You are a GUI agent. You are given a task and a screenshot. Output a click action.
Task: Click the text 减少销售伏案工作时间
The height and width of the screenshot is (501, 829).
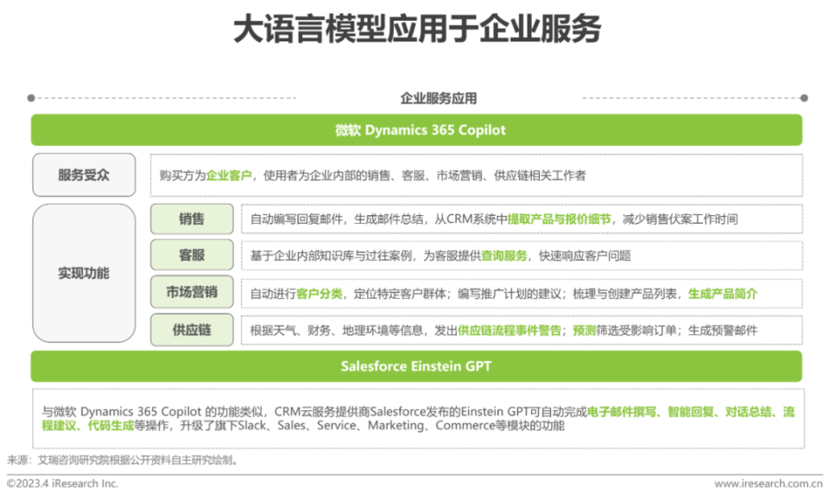pos(680,219)
